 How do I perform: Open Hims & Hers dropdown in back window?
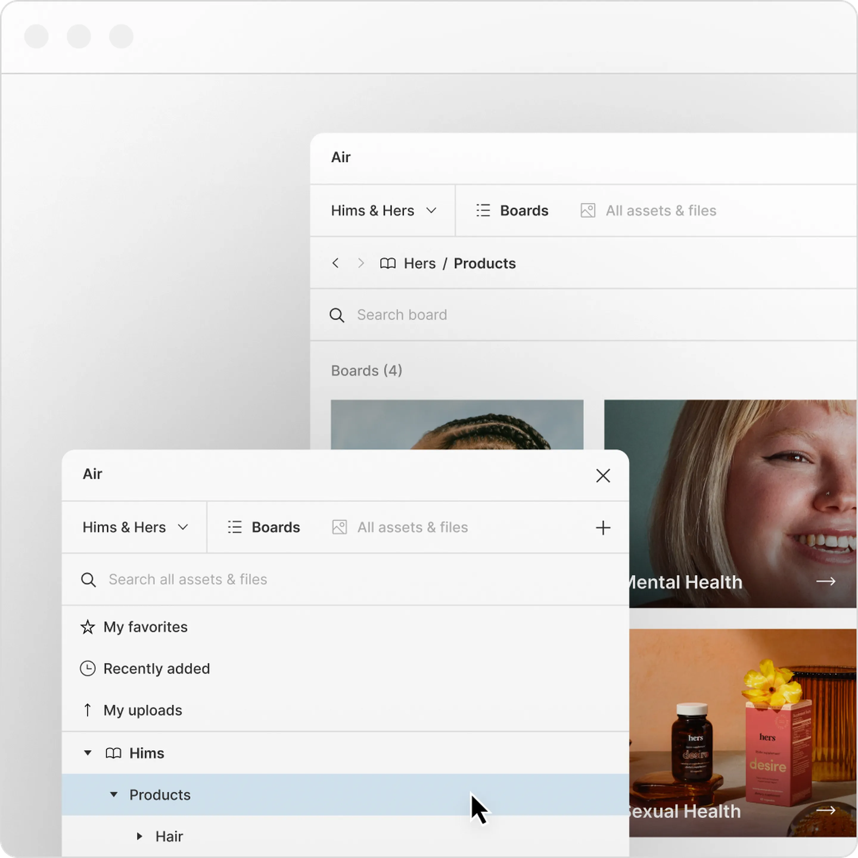(384, 211)
